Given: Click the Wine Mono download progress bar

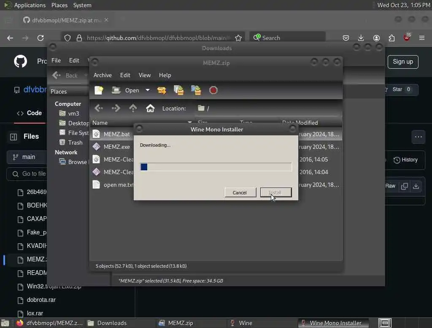Looking at the screenshot, I should (216, 167).
